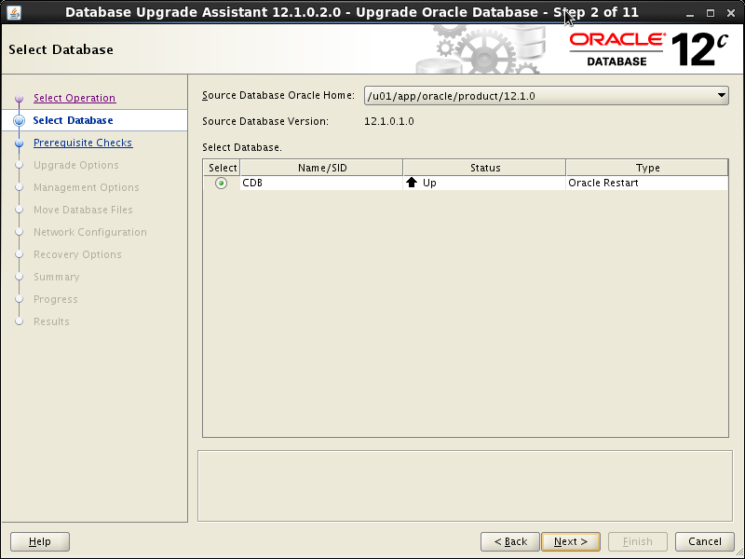
Task: Click the blue bullet beside Select Database step
Action: click(x=20, y=119)
